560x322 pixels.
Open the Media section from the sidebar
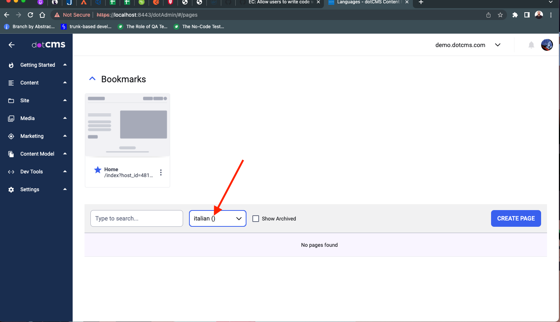(x=28, y=118)
